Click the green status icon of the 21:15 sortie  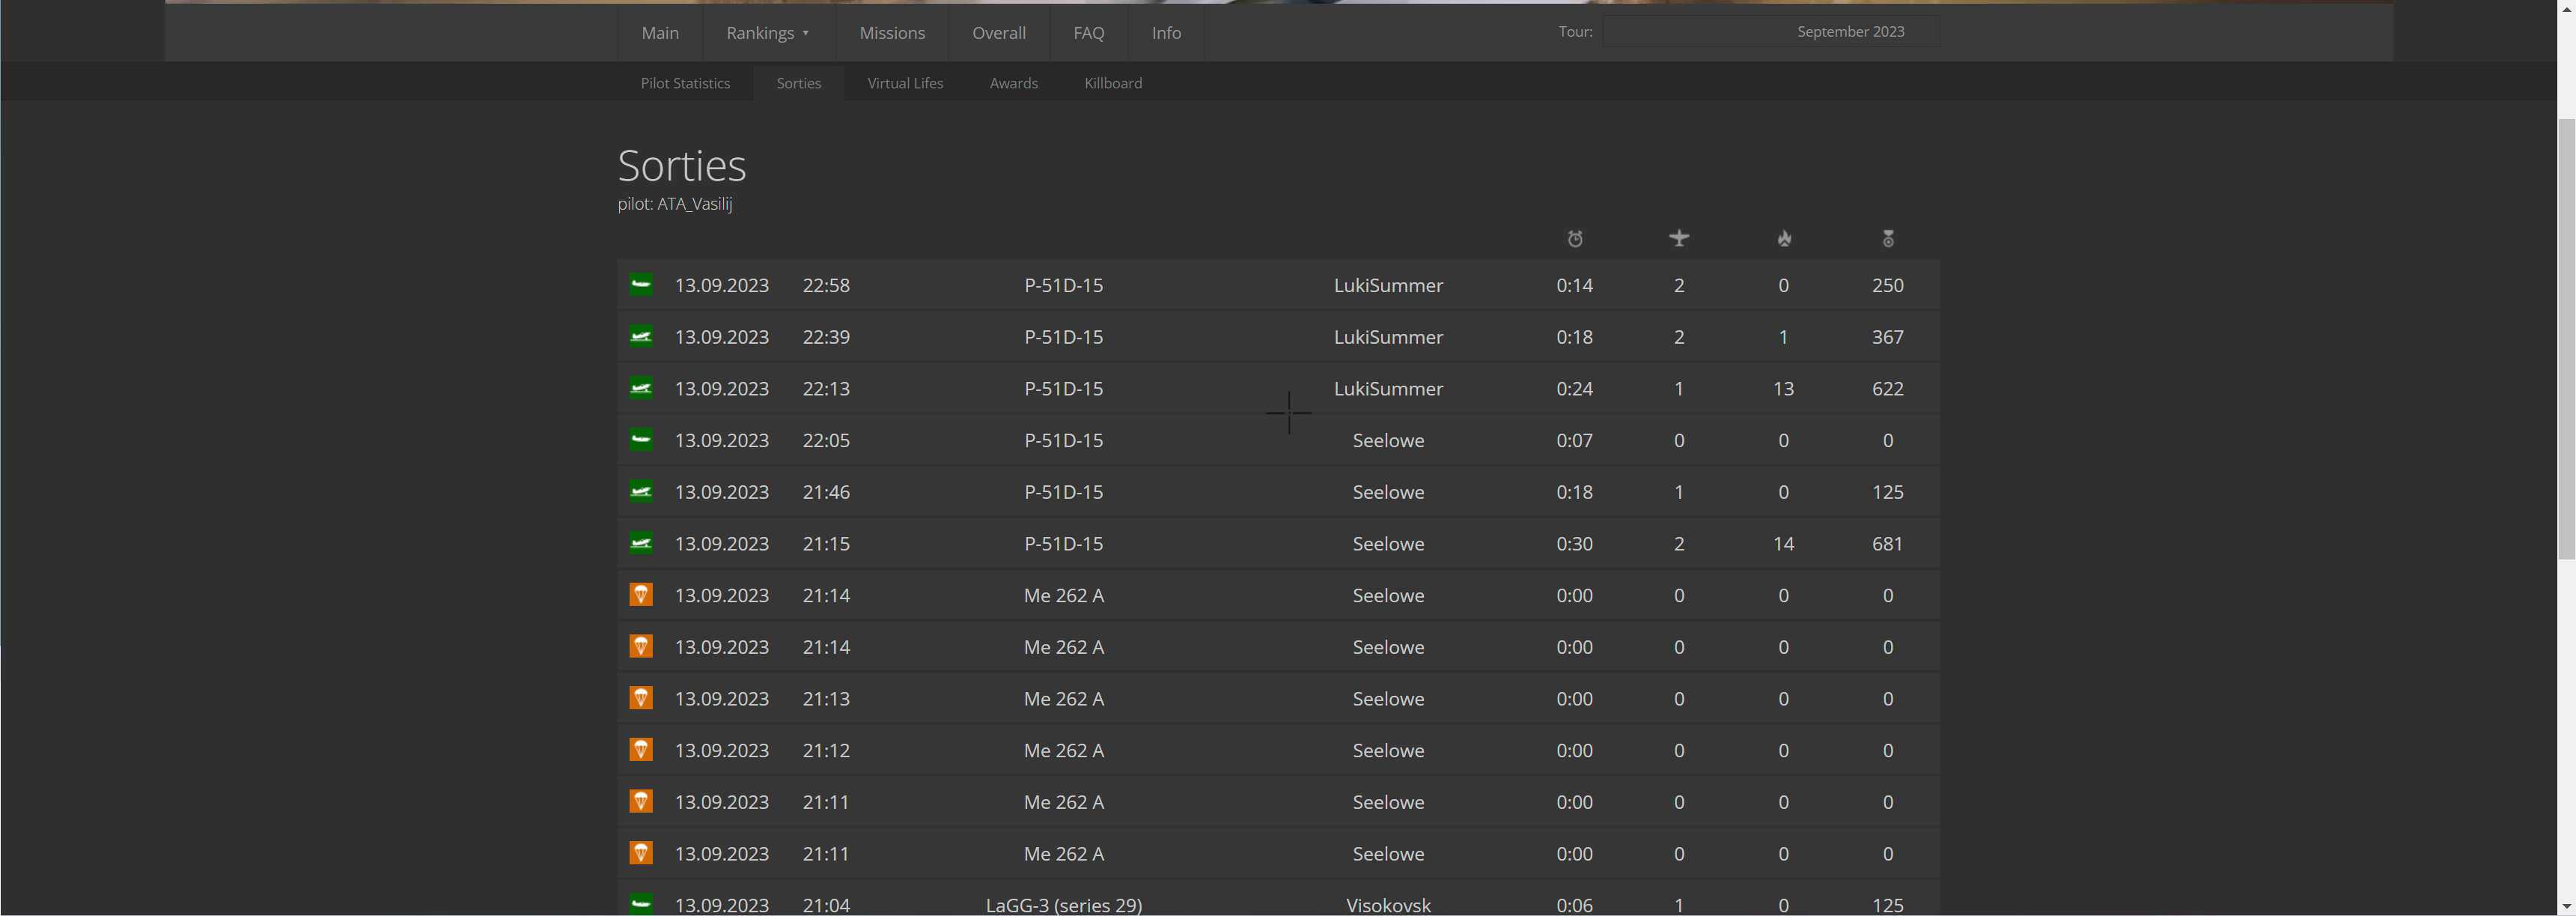point(641,543)
